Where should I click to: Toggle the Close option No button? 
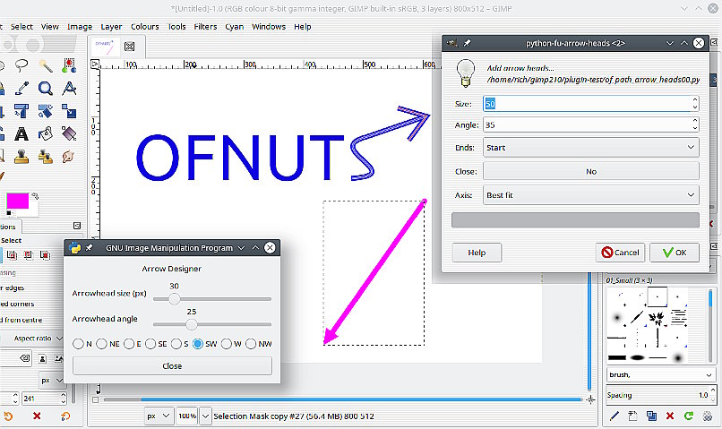click(591, 171)
